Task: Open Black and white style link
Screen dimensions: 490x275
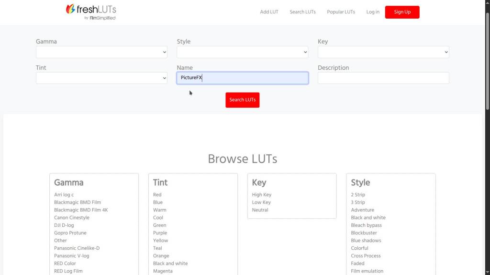Action: click(x=368, y=218)
